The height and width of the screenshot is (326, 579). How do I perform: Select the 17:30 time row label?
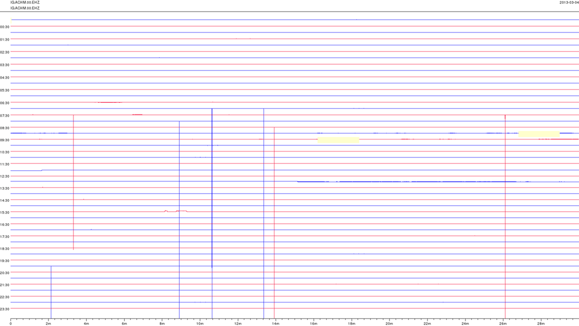(4, 237)
